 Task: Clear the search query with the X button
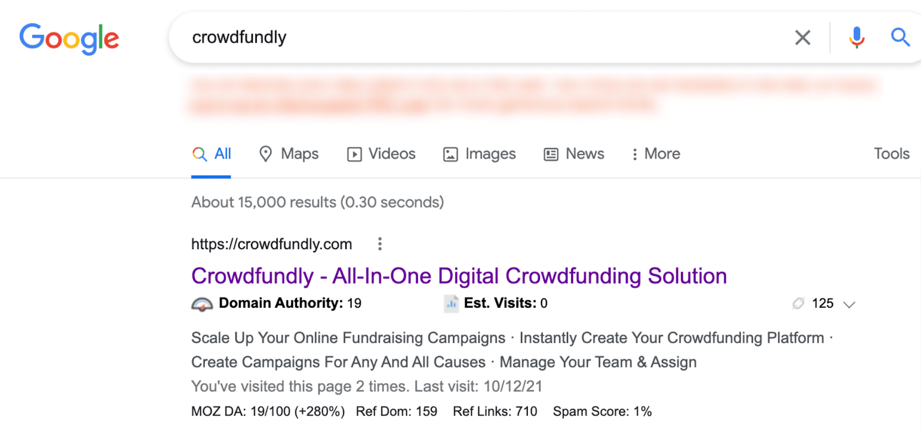click(802, 37)
